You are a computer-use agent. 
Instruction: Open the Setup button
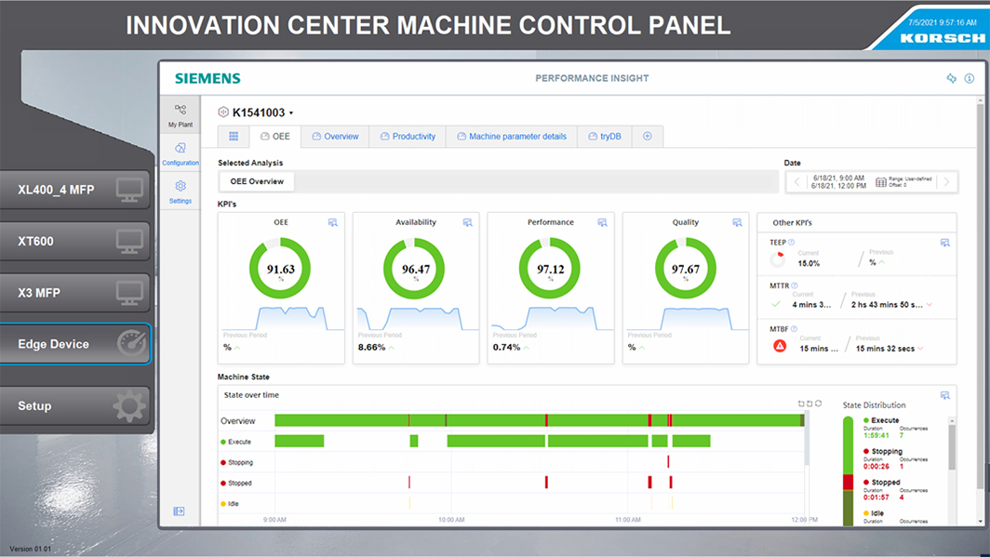pos(75,405)
